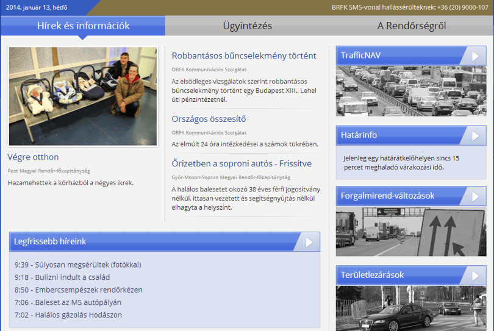Open the TrafficNAV traffic jam image
Screen dimensions: 494x331
coord(411,91)
